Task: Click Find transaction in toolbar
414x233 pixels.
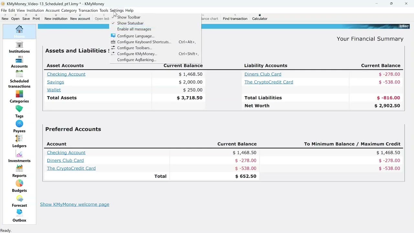Action: (x=235, y=17)
